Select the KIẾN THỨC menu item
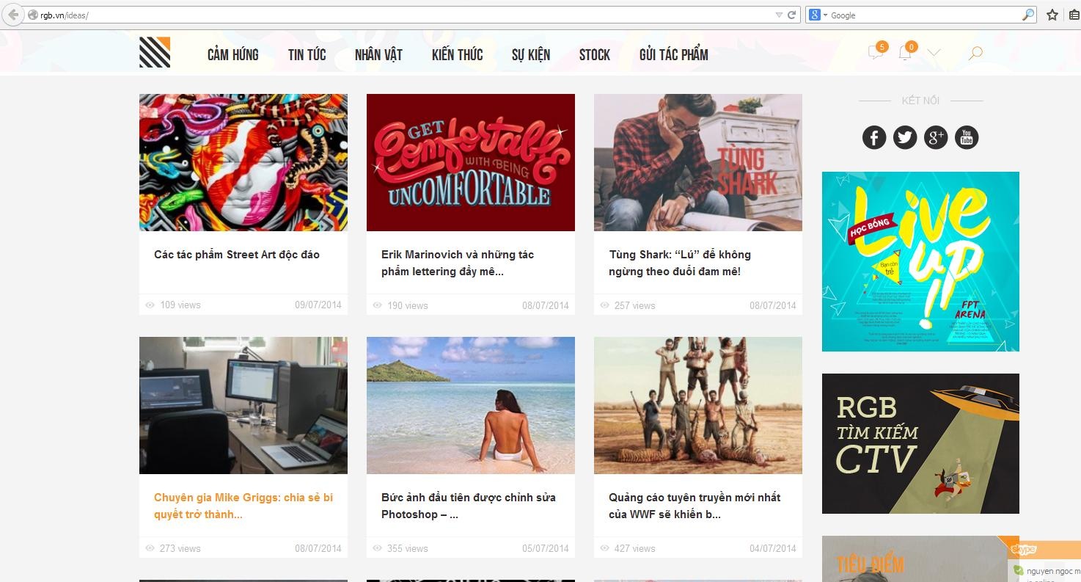The image size is (1081, 582). (x=457, y=54)
